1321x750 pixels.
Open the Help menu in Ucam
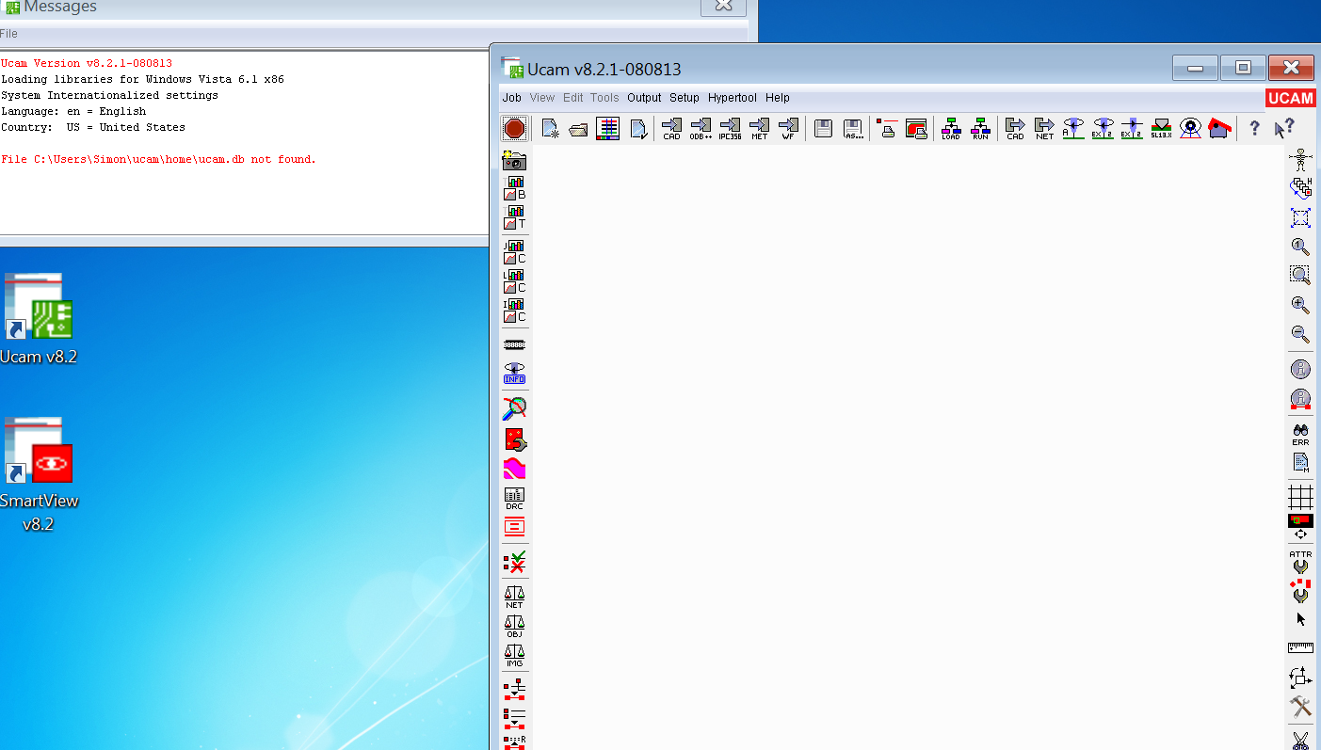pyautogui.click(x=778, y=98)
